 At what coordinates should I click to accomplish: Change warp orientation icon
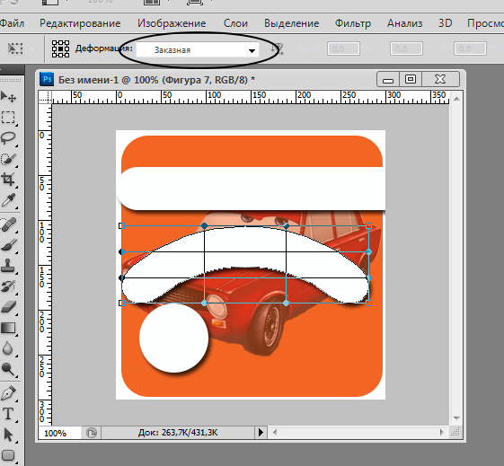coord(277,49)
